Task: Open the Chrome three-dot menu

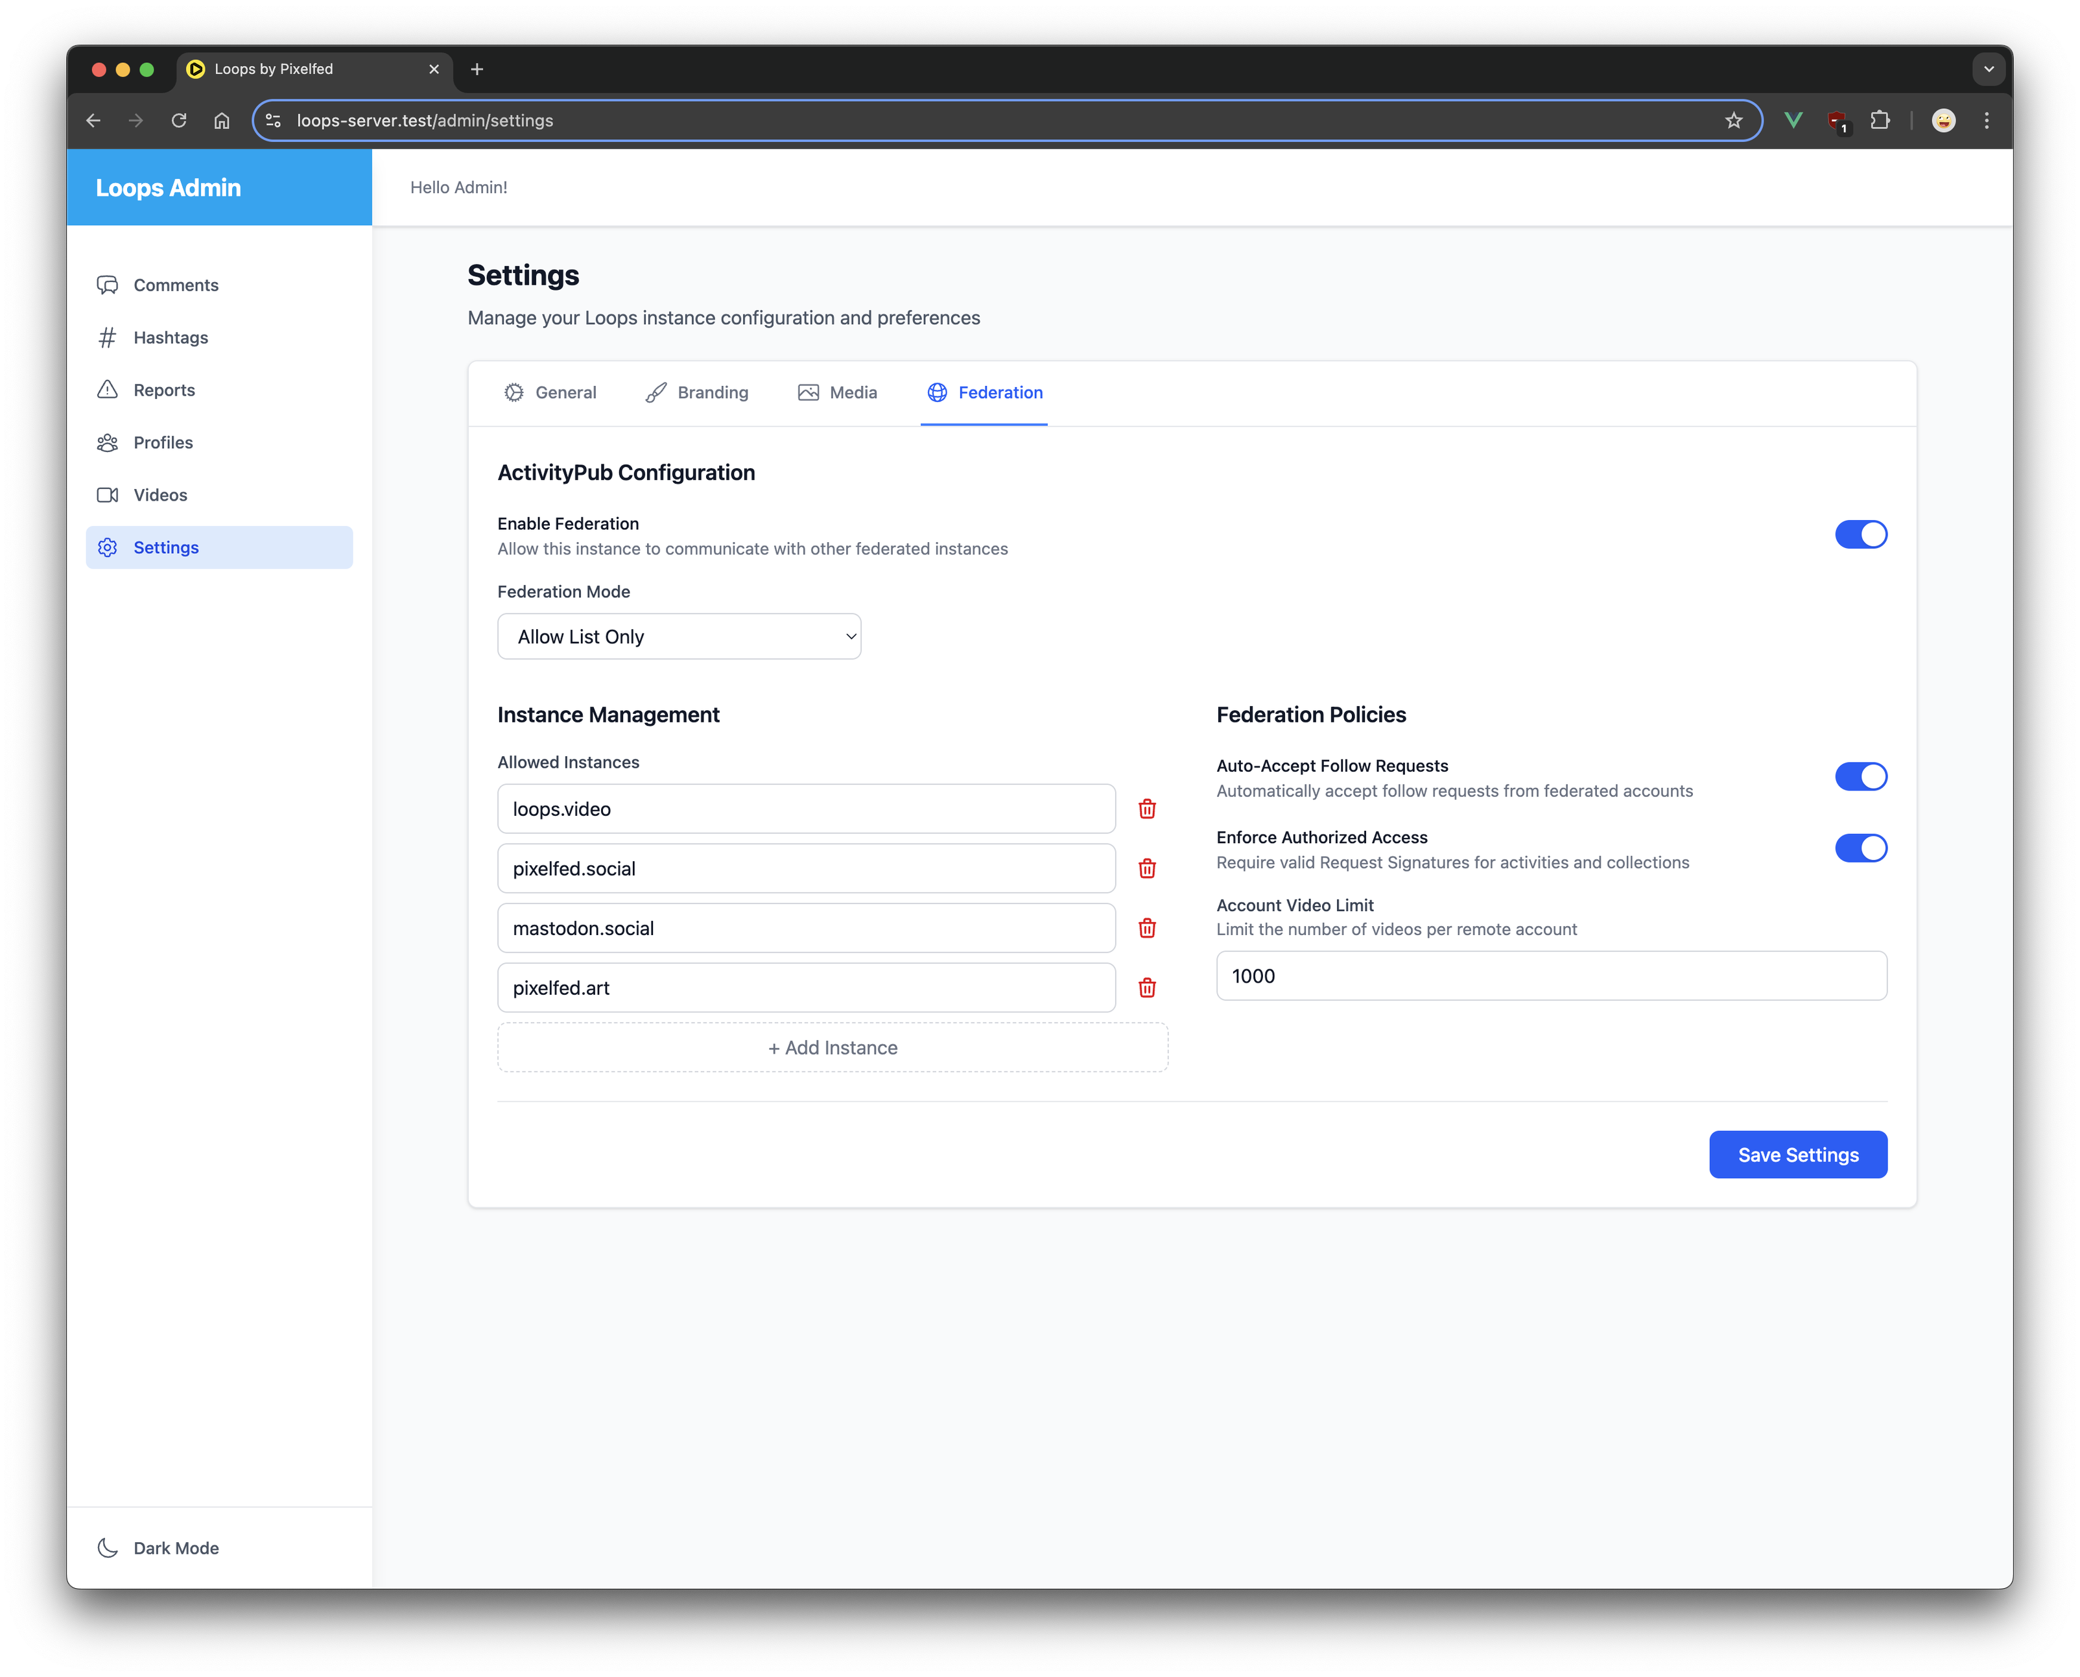Action: [1987, 121]
